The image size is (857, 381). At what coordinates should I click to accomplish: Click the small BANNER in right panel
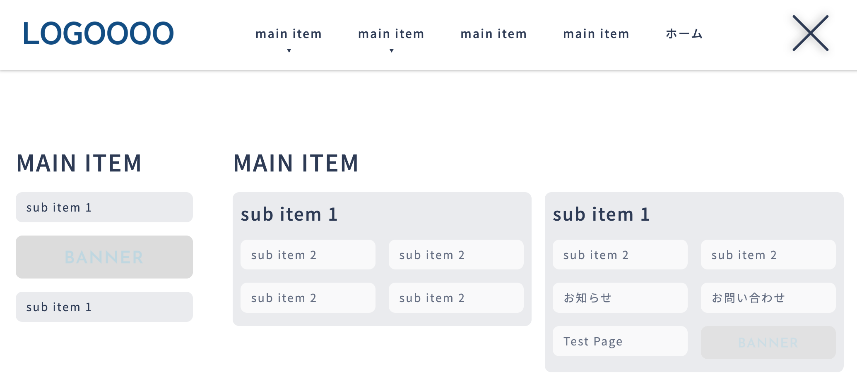point(768,343)
